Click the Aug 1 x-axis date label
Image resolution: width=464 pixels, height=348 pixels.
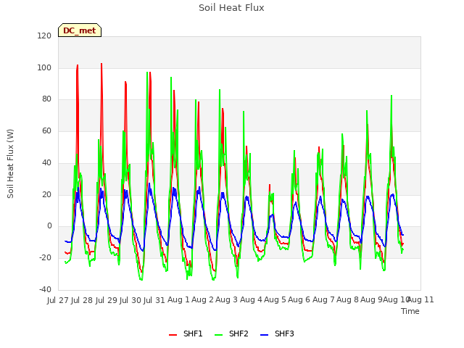[178, 300]
